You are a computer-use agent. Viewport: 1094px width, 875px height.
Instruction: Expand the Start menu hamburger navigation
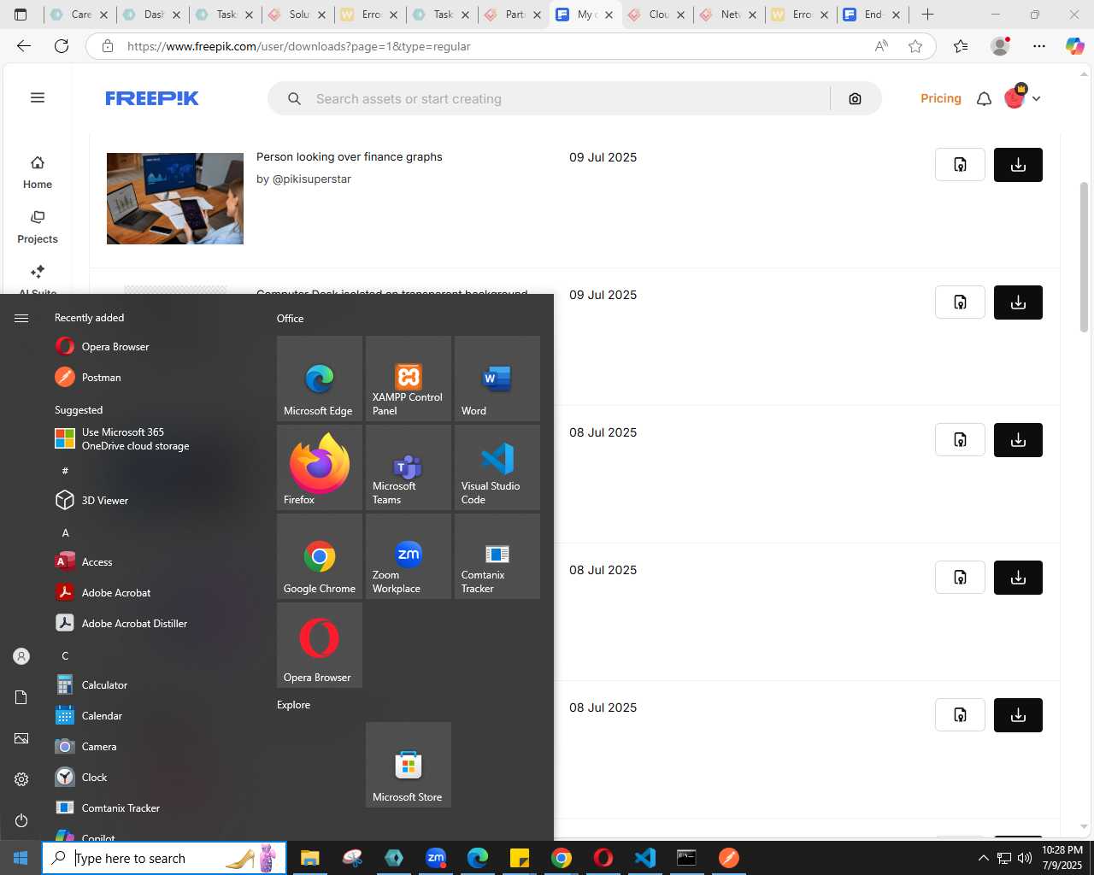21,318
